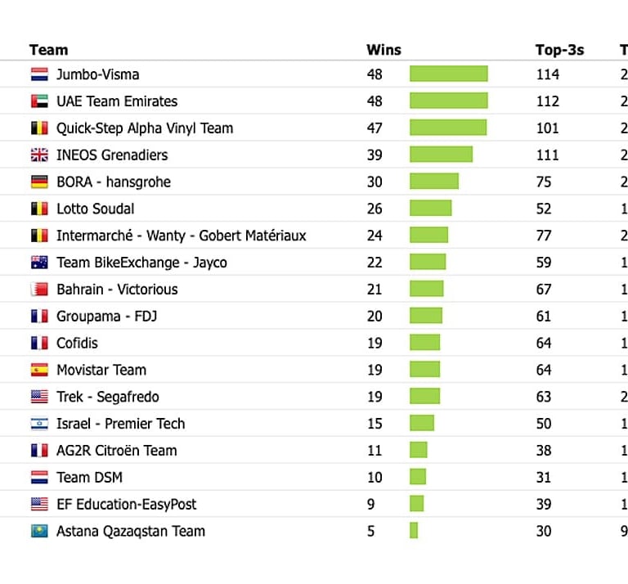The height and width of the screenshot is (584, 628).
Task: Click the UAE flag icon
Action: click(x=39, y=101)
